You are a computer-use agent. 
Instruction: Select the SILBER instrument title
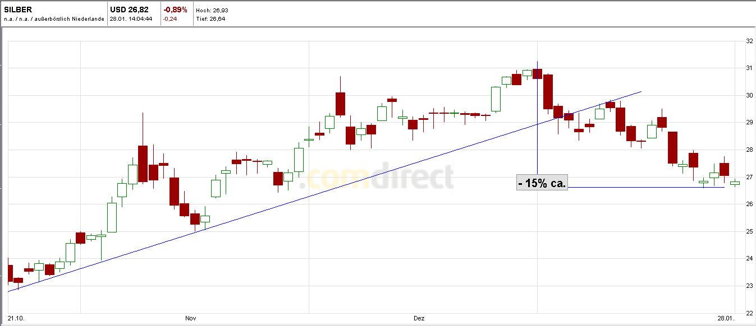[x=17, y=8]
